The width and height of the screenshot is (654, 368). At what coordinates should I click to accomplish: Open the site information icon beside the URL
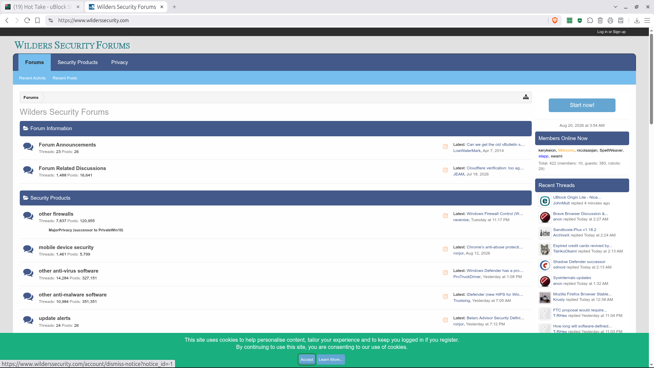[x=51, y=20]
